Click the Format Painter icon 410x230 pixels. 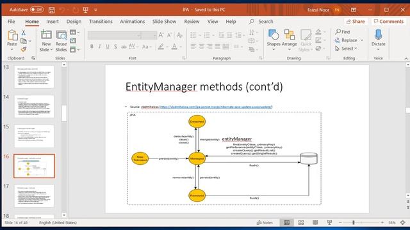(24, 49)
